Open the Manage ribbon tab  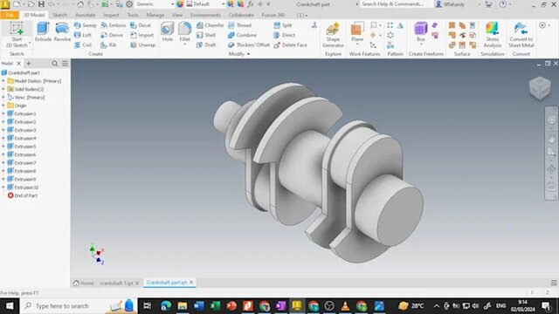155,15
